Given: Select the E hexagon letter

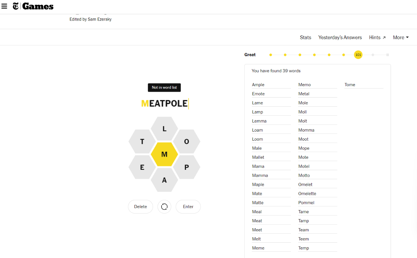Looking at the screenshot, I should tap(142, 167).
